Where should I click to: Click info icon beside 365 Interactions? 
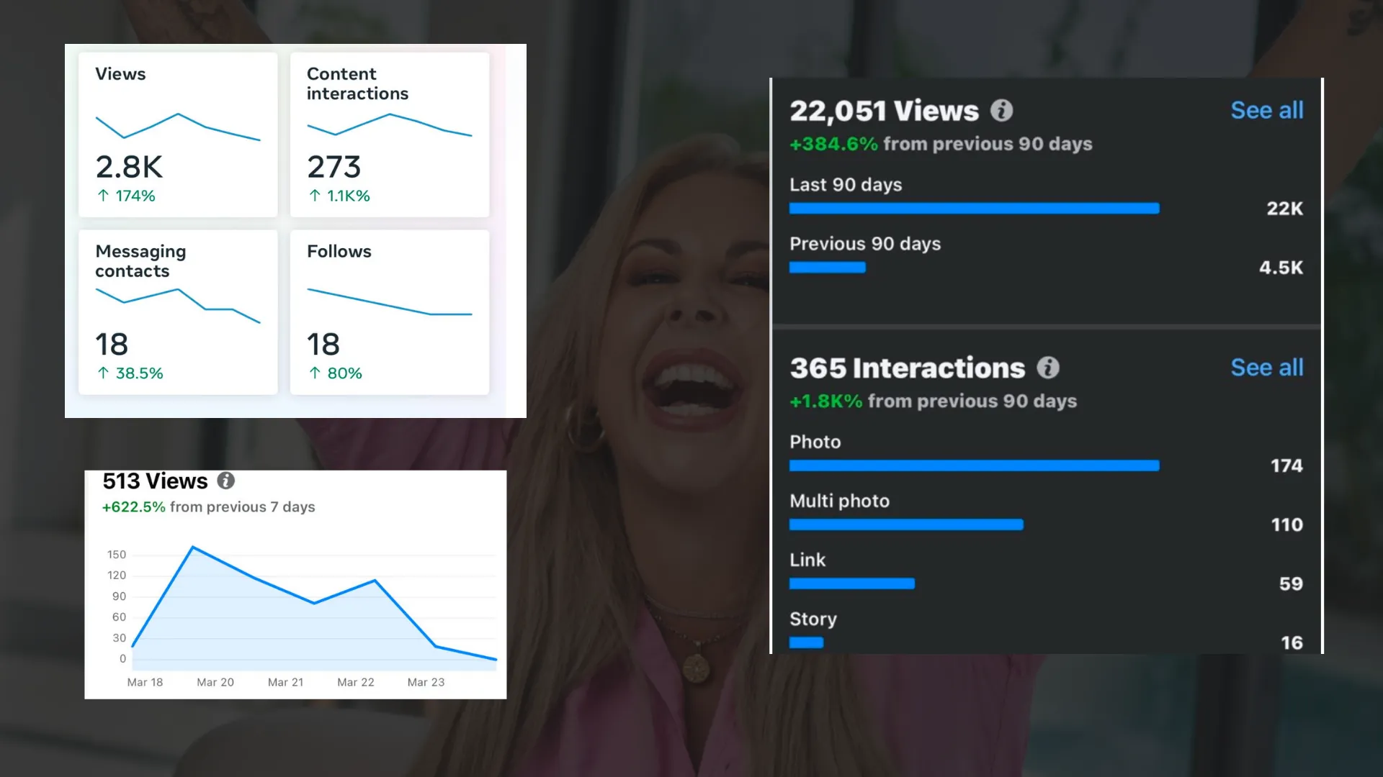coord(1048,368)
